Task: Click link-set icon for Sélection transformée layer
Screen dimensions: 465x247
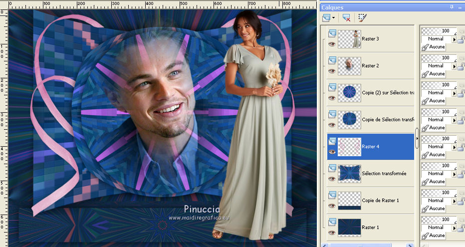Action: pyautogui.click(x=425, y=182)
